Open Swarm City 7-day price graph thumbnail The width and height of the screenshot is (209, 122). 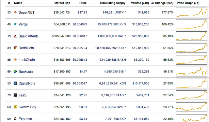tap(191, 107)
